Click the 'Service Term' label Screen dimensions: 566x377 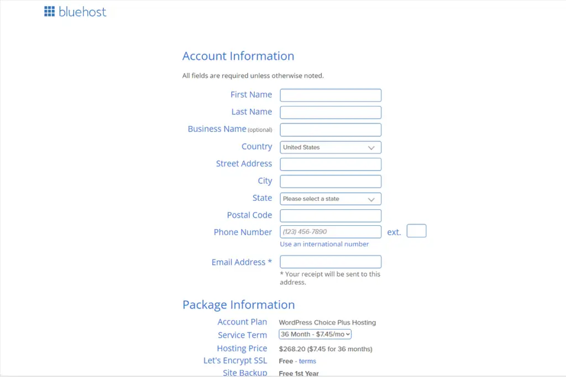point(242,335)
